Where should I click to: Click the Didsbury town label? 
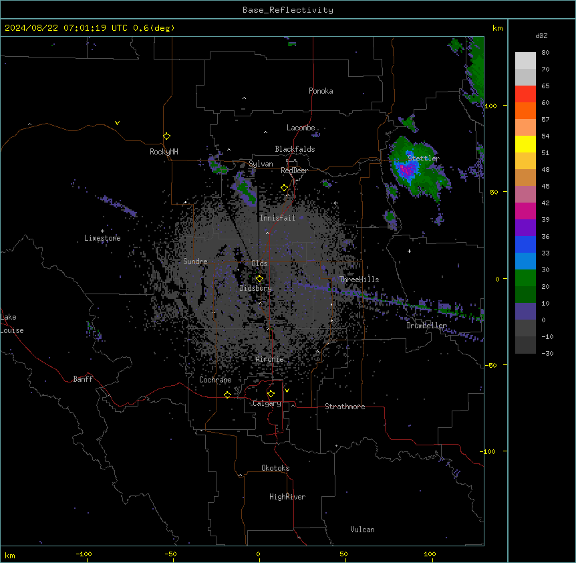coord(256,288)
